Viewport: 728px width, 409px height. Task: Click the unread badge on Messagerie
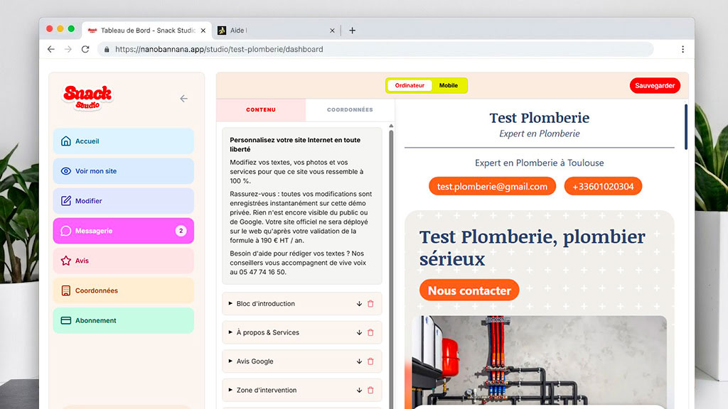[181, 231]
